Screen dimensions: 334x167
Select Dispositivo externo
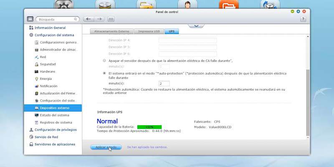tap(53, 108)
